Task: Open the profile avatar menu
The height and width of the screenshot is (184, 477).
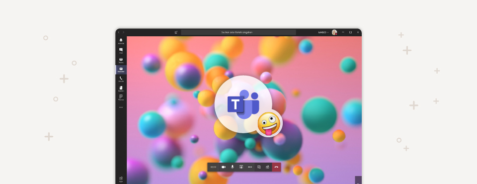Action: tap(334, 32)
